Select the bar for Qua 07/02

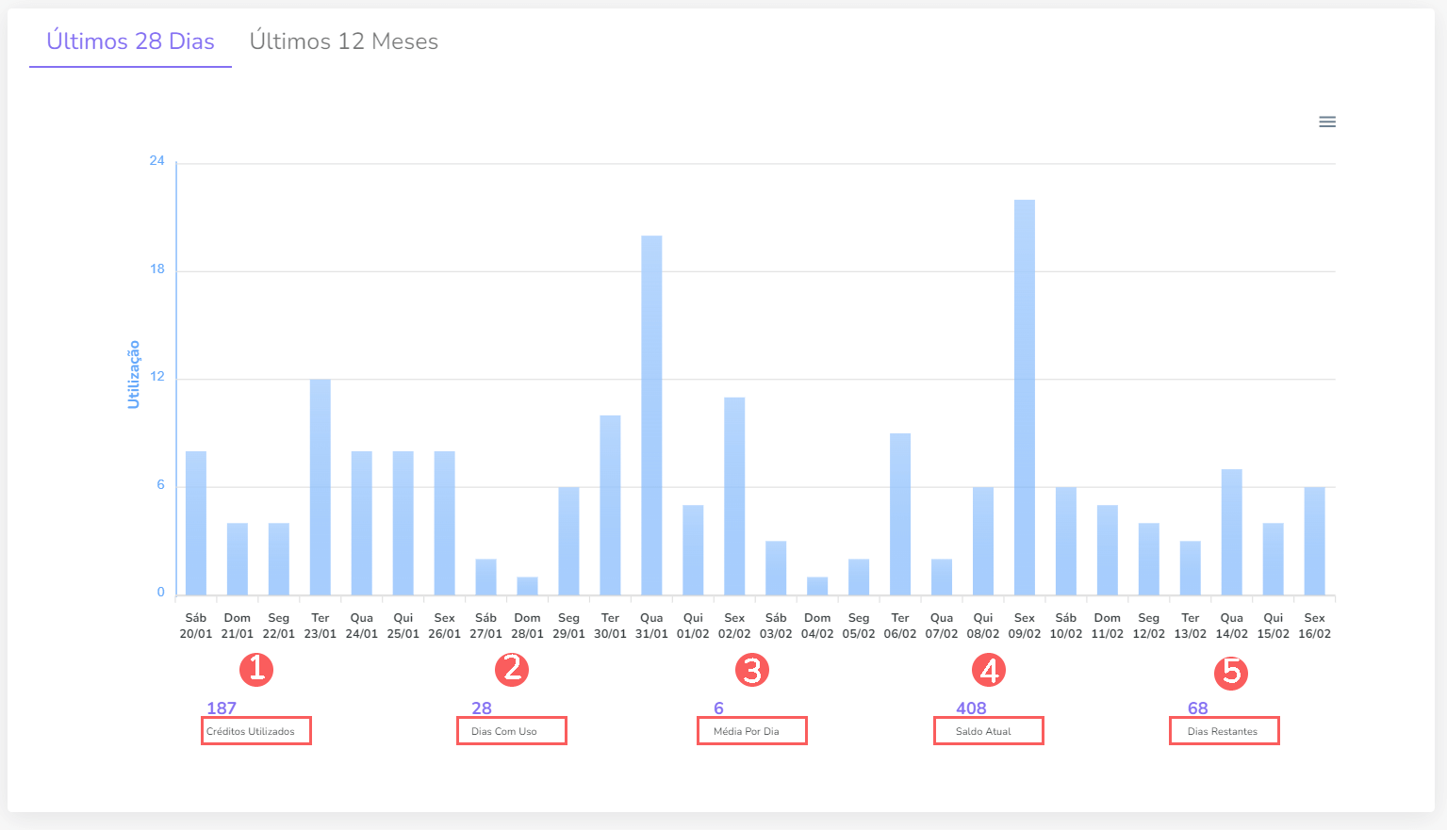pyautogui.click(x=942, y=577)
